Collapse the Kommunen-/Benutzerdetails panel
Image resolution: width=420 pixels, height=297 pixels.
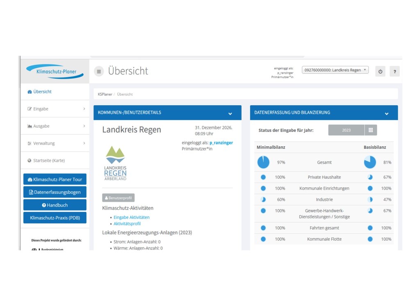pos(230,113)
